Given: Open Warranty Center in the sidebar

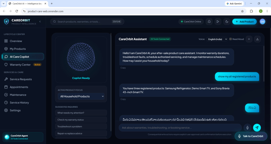Looking at the screenshot, I should (x=23, y=65).
